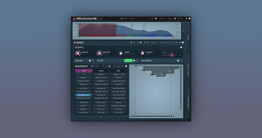Open plugin help question-mark icon in title bar
This screenshot has width=262, height=138.
(x=189, y=18)
